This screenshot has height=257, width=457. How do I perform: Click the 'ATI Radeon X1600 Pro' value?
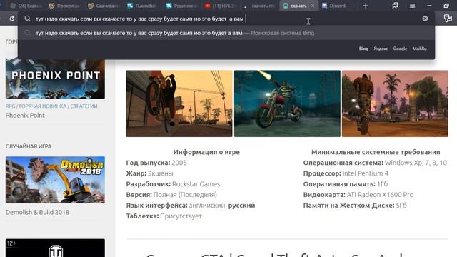(x=380, y=195)
